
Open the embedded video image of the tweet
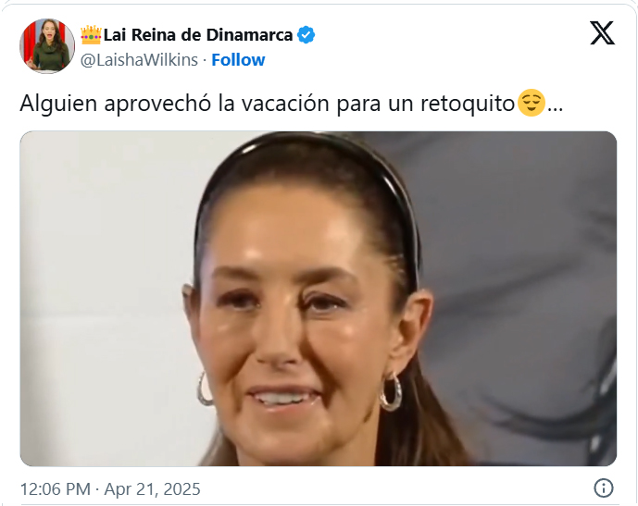[319, 298]
